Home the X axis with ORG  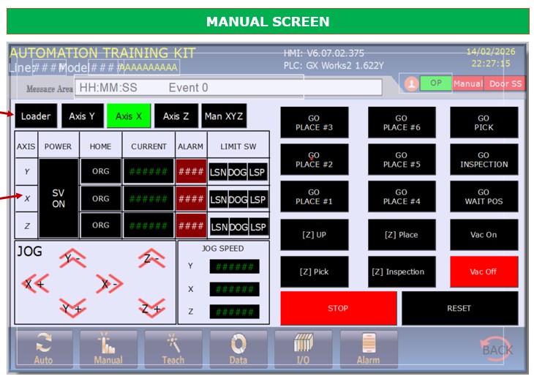pos(101,198)
